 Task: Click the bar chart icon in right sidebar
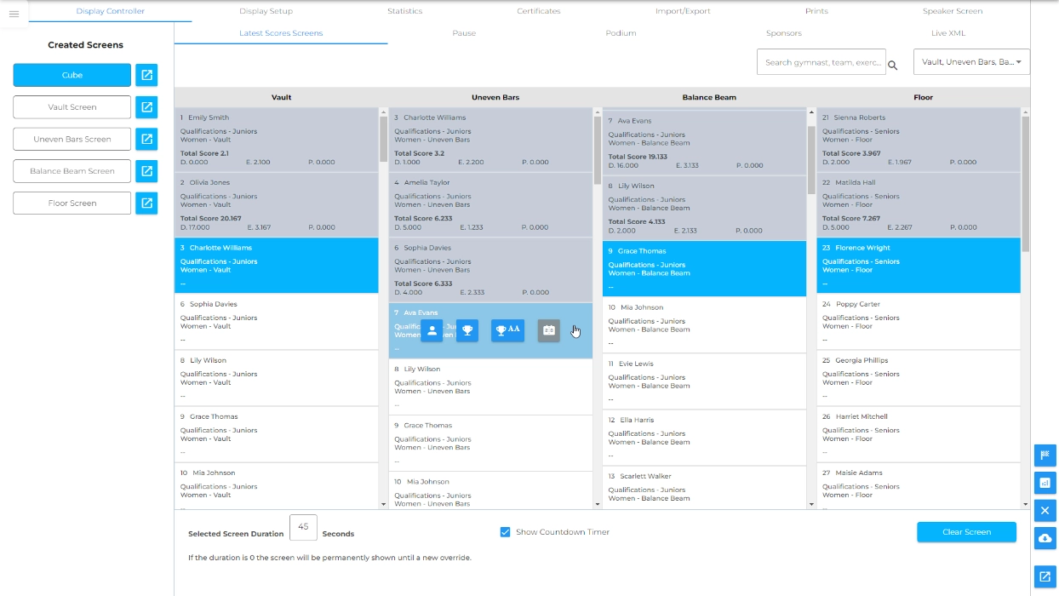[x=1045, y=483]
